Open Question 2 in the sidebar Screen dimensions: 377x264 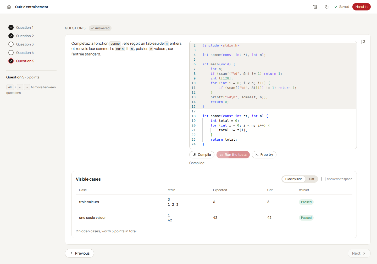click(25, 36)
